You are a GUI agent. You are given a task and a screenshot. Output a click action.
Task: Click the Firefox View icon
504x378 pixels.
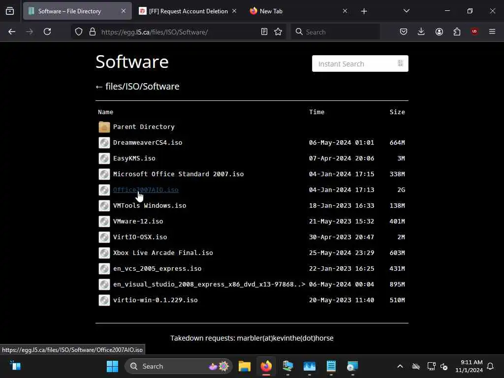coord(10,11)
